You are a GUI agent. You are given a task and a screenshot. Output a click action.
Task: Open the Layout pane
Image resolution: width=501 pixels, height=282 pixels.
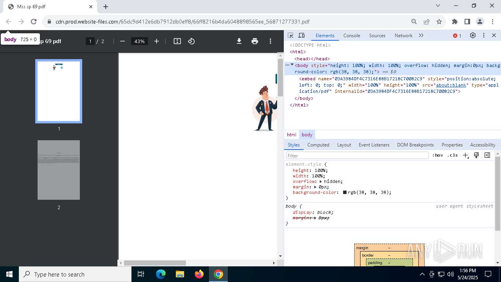coord(344,145)
